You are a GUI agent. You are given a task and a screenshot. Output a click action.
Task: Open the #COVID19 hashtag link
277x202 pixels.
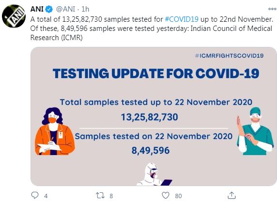pos(182,19)
